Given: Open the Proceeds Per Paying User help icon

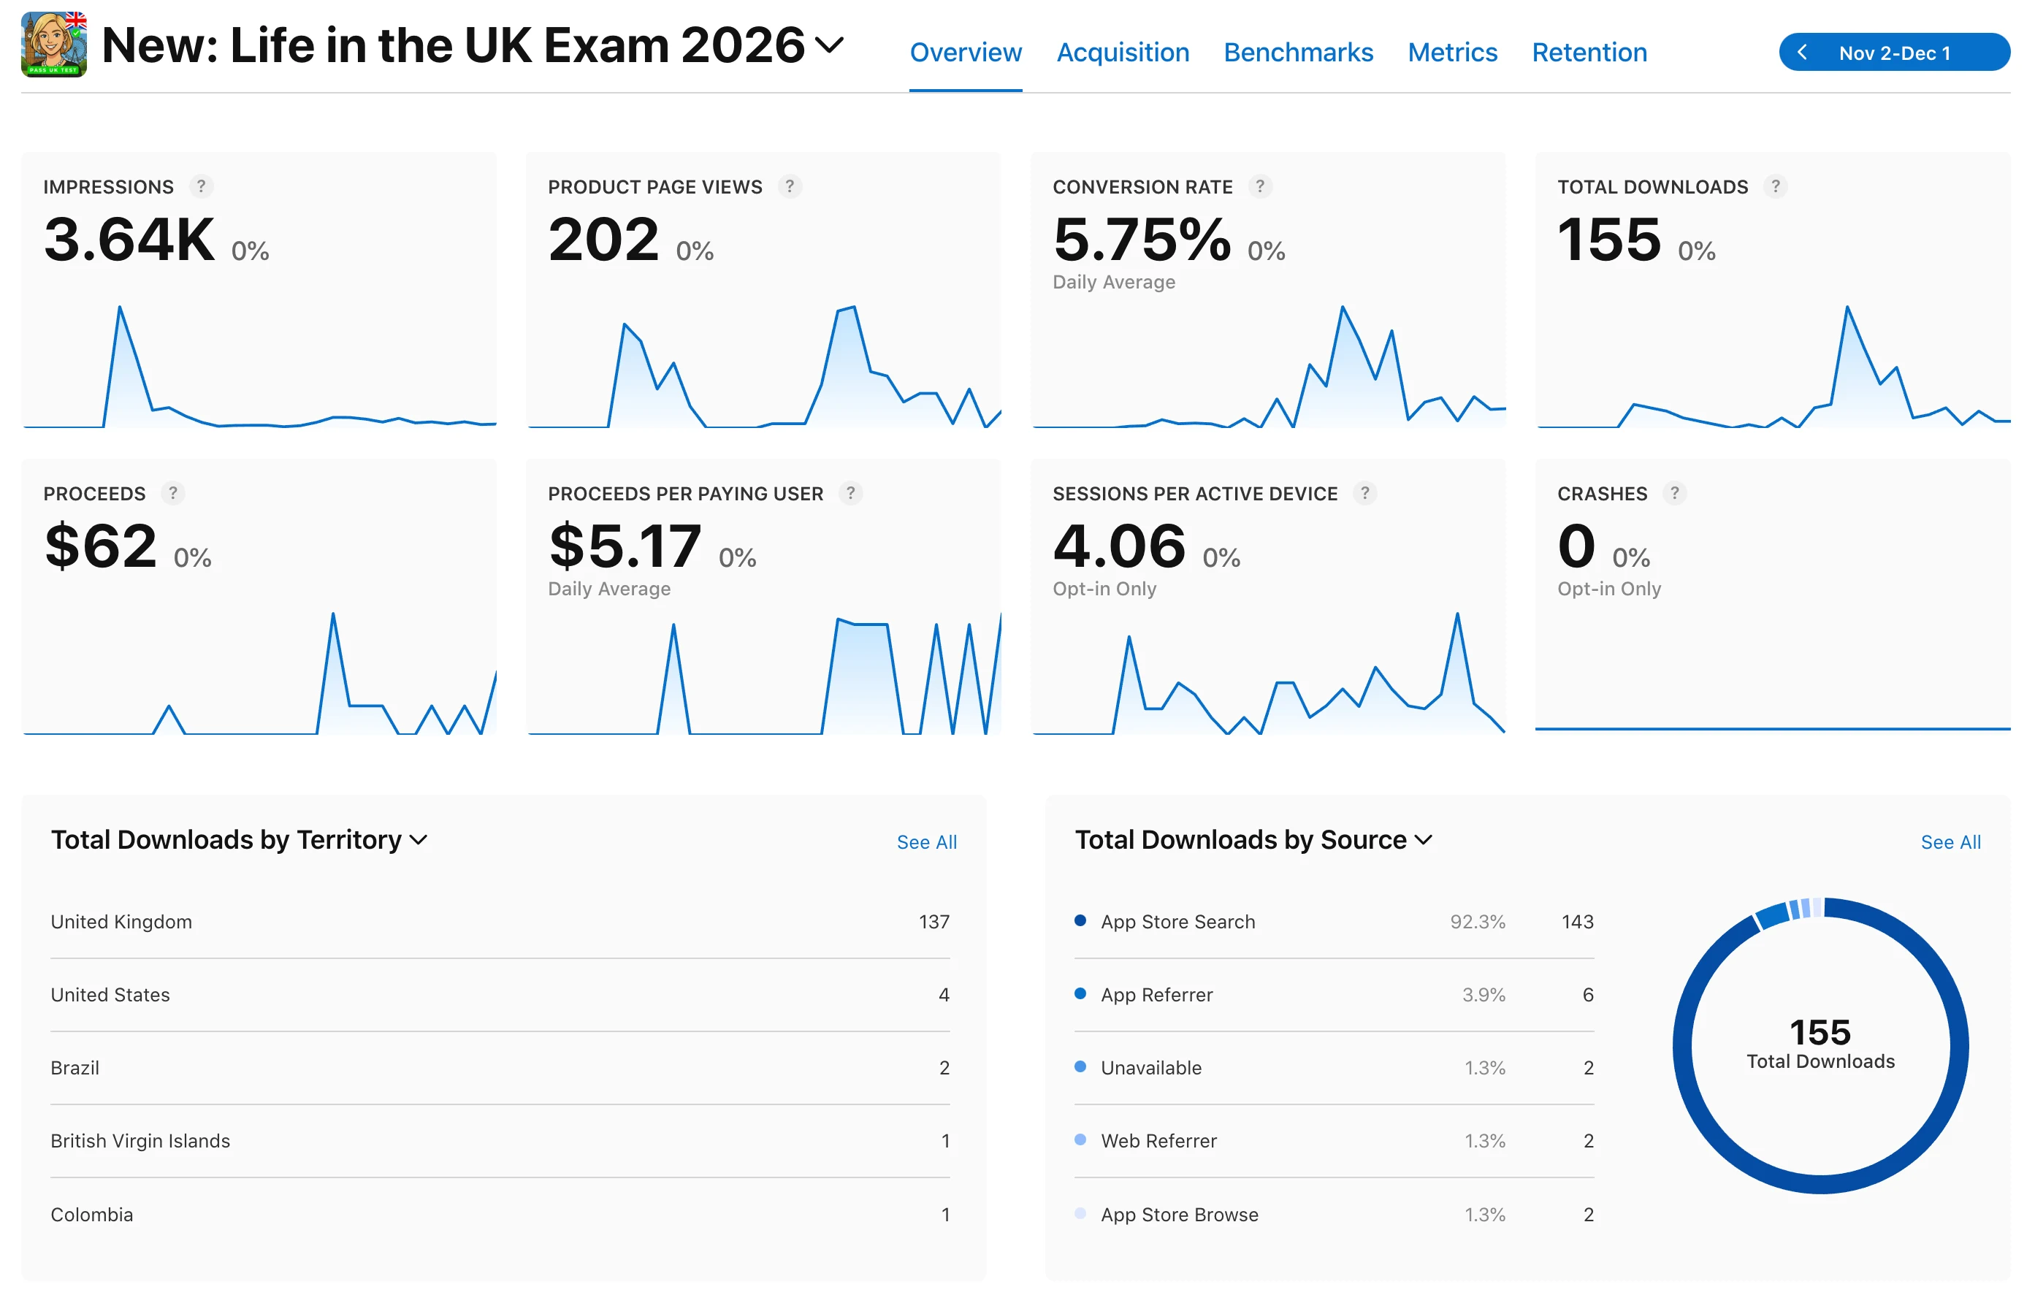Looking at the screenshot, I should pyautogui.click(x=850, y=493).
